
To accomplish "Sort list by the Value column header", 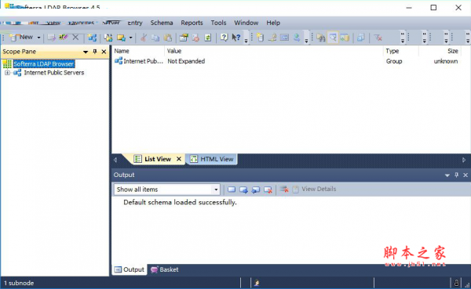I will click(x=274, y=51).
